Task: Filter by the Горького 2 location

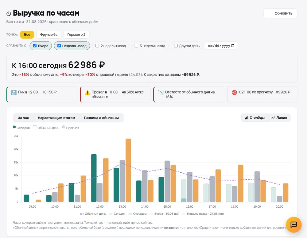Action: tap(76, 35)
